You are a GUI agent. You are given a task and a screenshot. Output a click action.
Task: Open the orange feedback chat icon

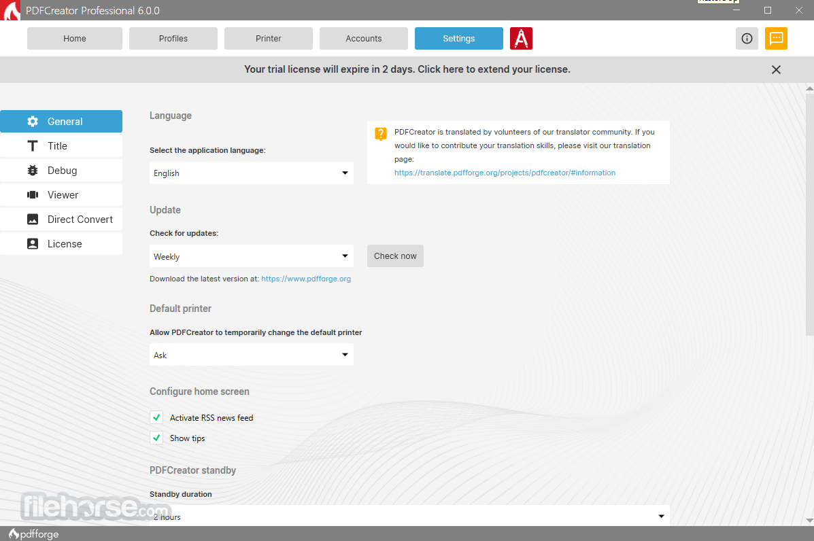pos(776,38)
